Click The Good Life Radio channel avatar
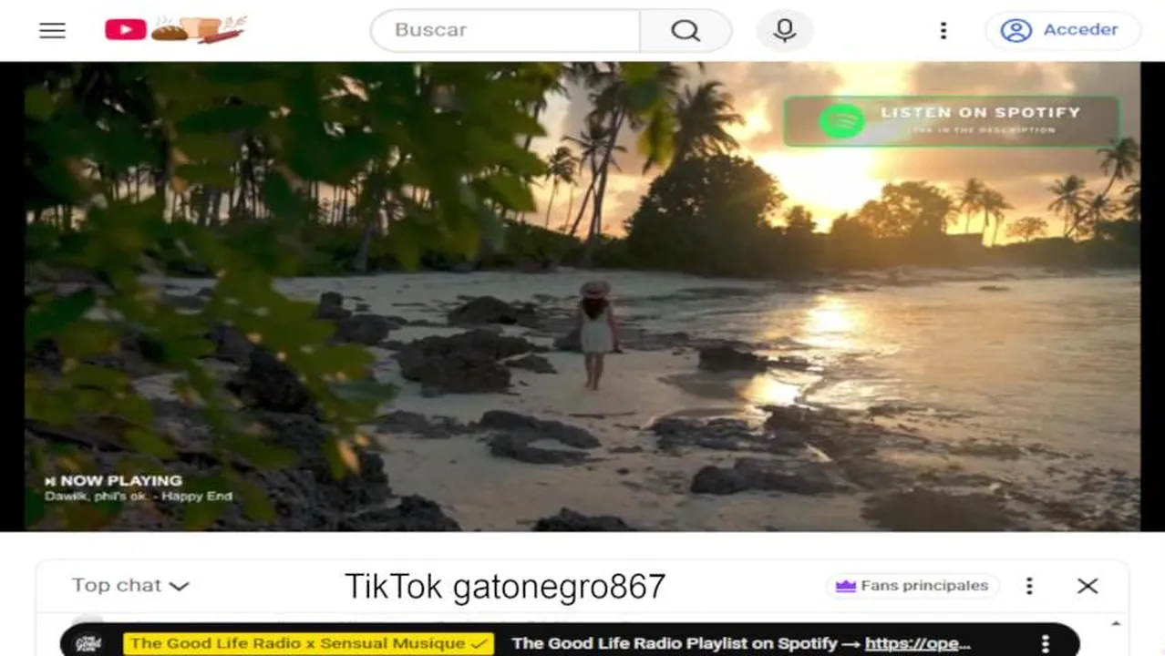 tap(88, 643)
